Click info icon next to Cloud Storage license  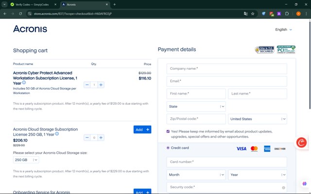click(x=57, y=134)
